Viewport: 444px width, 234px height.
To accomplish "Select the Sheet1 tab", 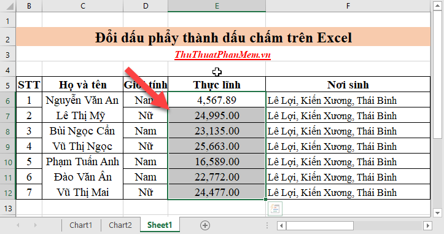I will [x=160, y=225].
